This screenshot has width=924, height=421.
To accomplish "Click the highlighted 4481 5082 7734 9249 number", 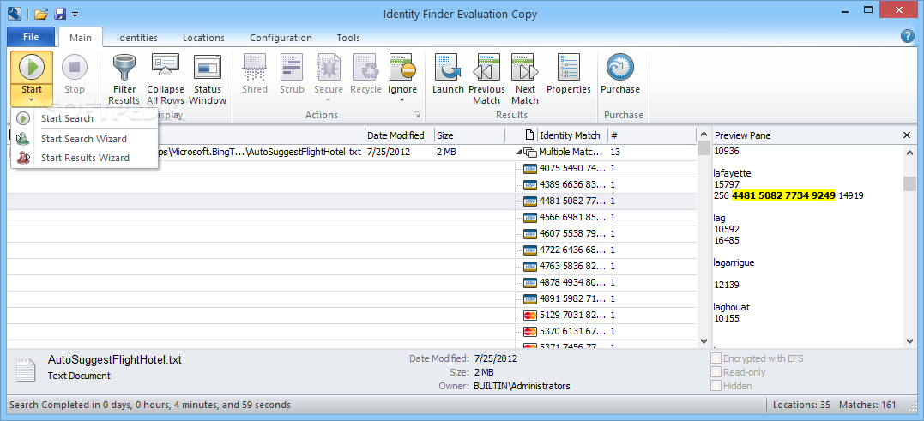I will pos(783,195).
